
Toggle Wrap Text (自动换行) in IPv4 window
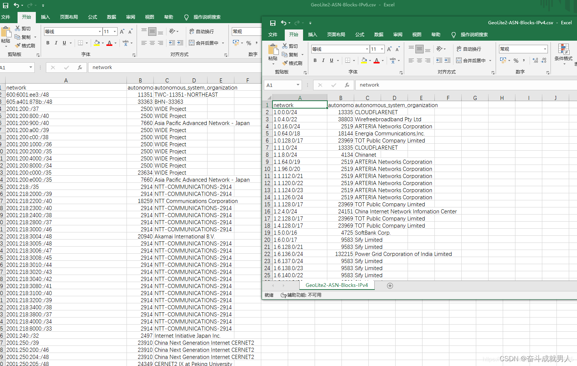tap(469, 49)
